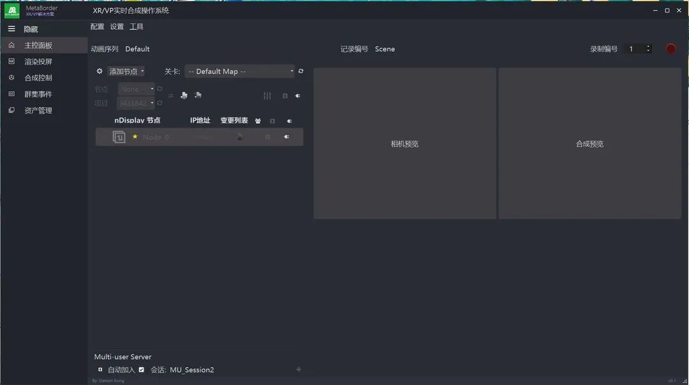Viewport: 689px width, 385px height.
Task: Click the Unreal icon on the Node_0 row
Action: point(119,137)
